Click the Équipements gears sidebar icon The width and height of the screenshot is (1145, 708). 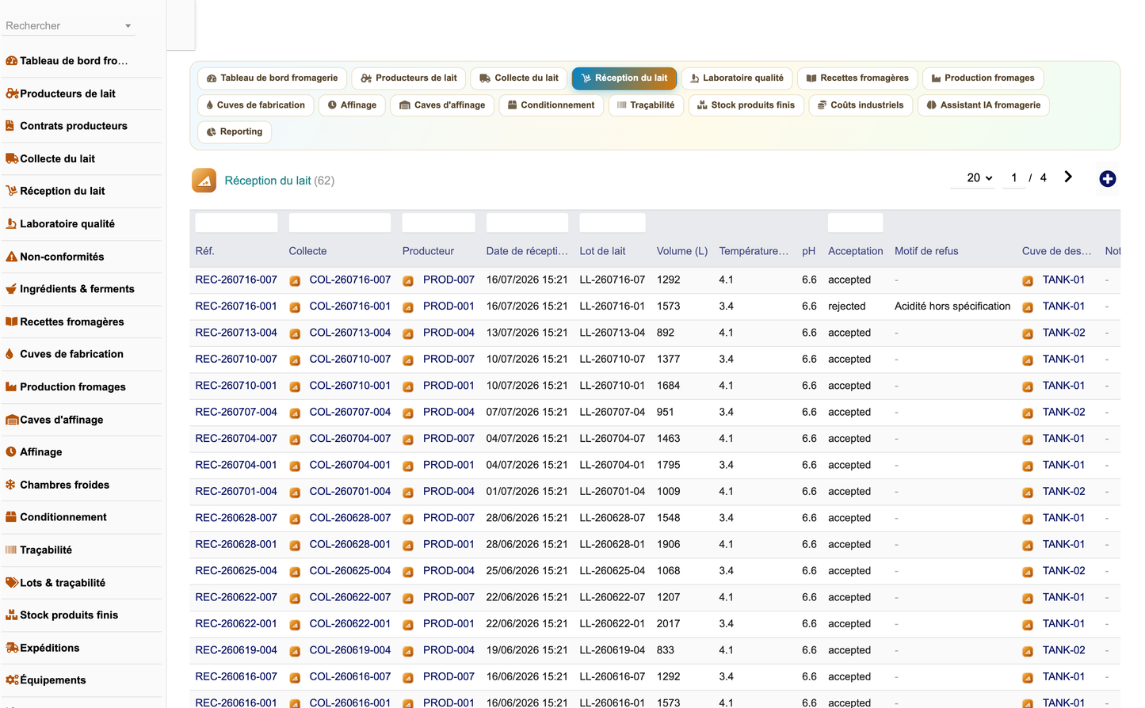coord(11,680)
